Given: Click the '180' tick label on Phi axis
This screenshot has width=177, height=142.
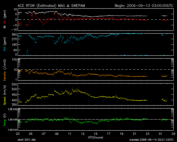Looking at the screenshot, I should (x=14, y=45).
